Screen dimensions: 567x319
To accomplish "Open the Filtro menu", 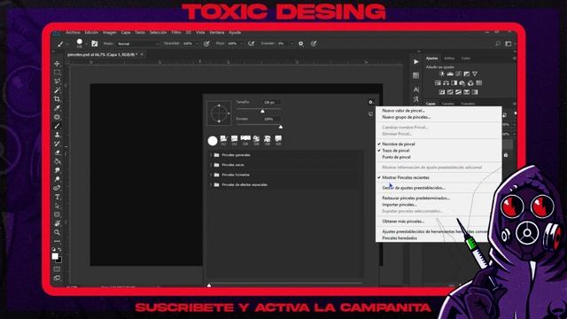I will click(x=176, y=33).
